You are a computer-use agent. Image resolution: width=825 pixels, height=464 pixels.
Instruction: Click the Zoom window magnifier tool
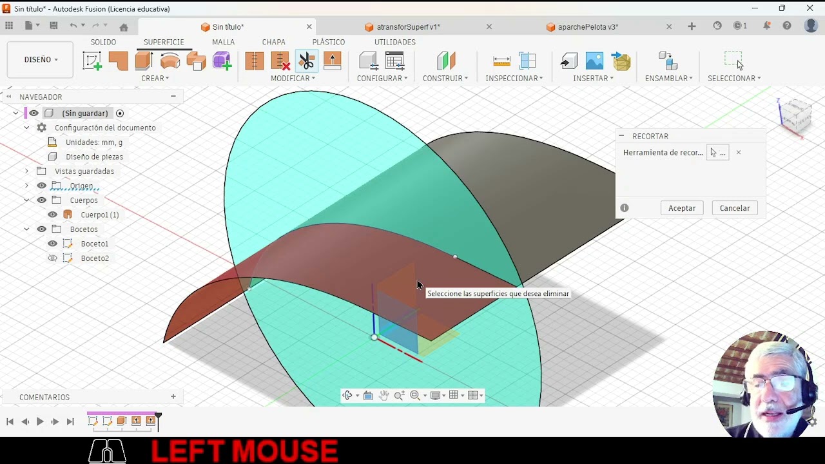pos(415,396)
